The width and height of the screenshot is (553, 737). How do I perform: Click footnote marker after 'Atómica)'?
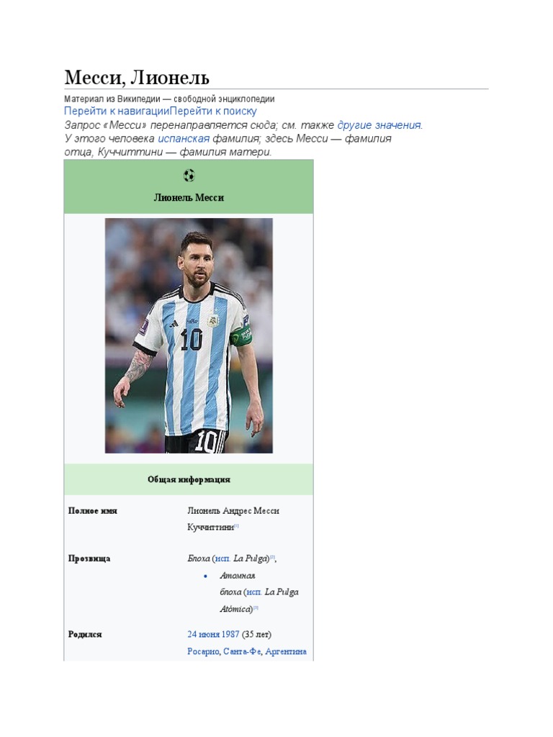(256, 607)
